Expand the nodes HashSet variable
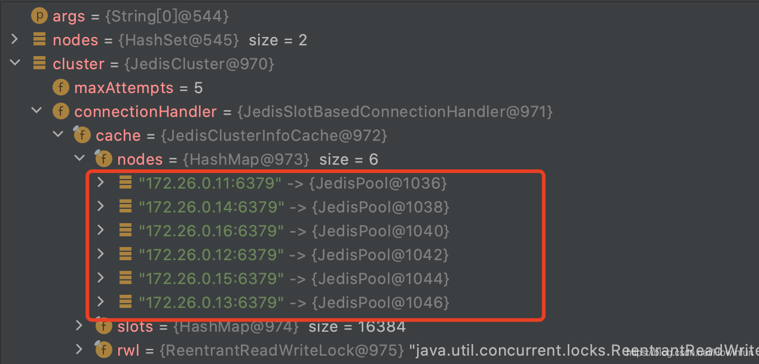The height and width of the screenshot is (364, 759). pyautogui.click(x=14, y=39)
